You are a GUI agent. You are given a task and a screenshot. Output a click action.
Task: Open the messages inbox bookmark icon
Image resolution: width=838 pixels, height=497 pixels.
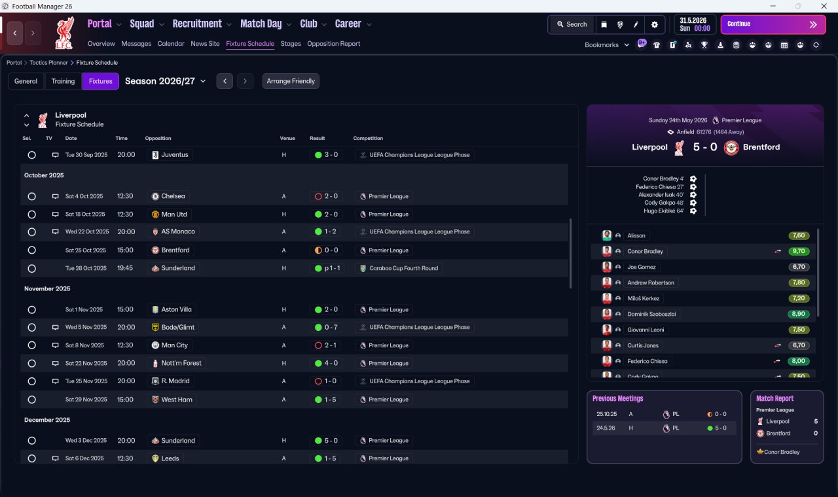coord(642,44)
